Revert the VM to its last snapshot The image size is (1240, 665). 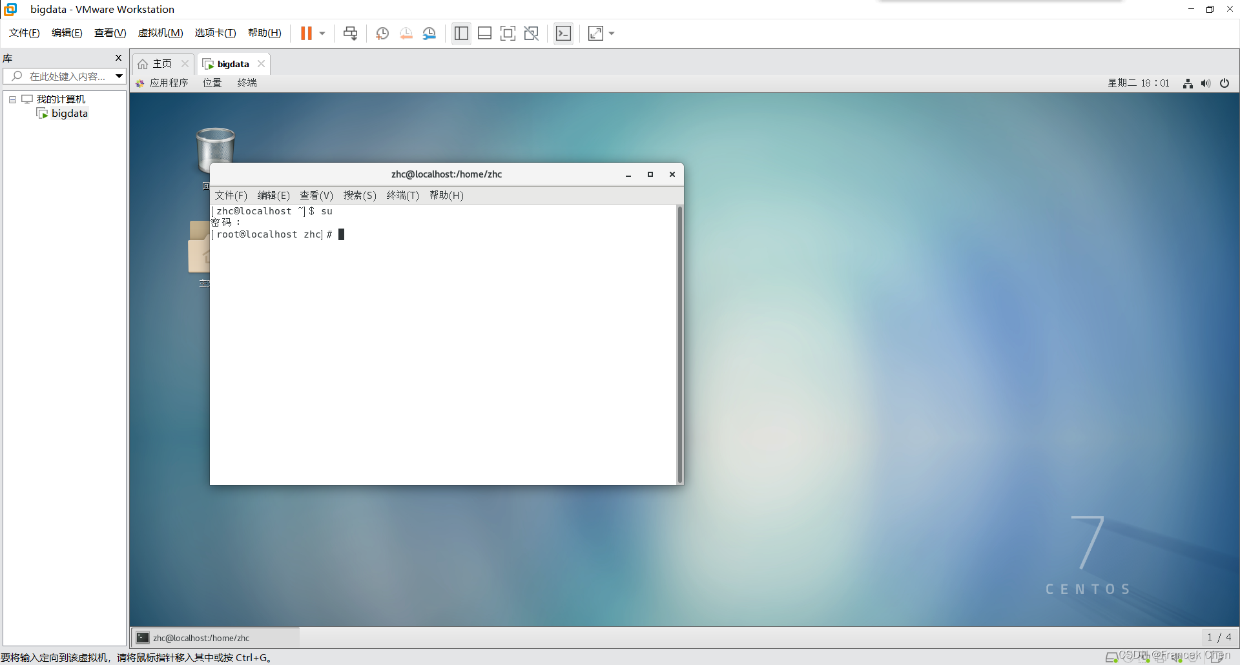coord(406,33)
